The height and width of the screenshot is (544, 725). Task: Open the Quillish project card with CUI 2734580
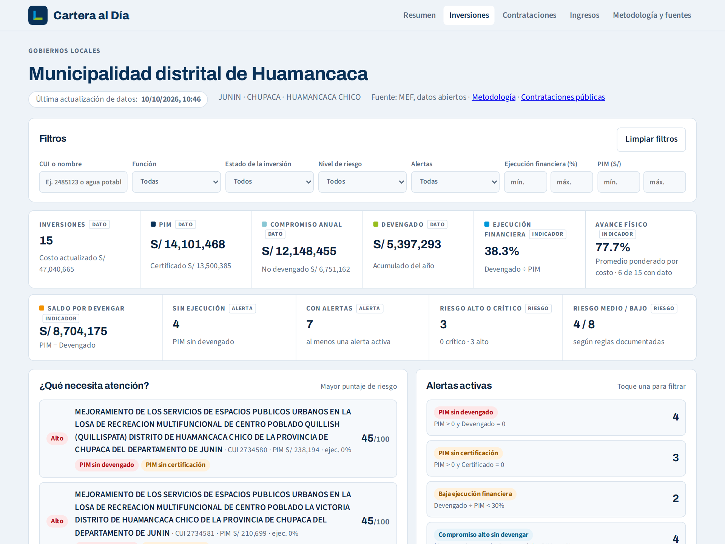(x=218, y=439)
